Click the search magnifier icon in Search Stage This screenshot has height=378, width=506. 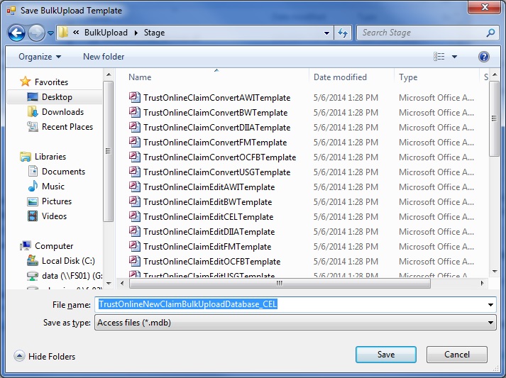click(x=490, y=33)
